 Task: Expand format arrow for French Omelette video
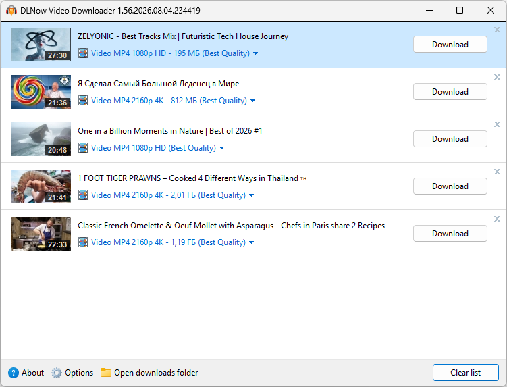click(x=252, y=242)
